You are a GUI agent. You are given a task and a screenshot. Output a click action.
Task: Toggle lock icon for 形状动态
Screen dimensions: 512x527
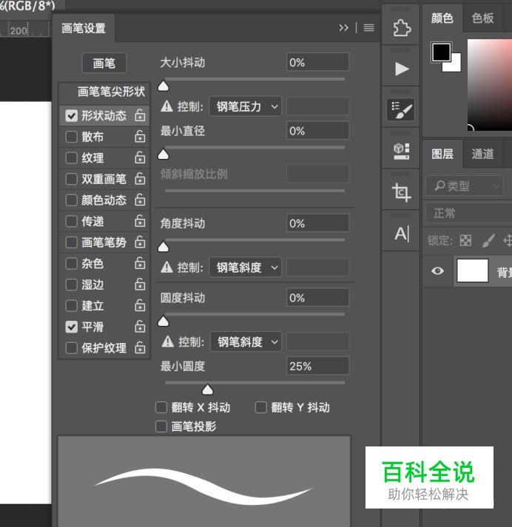coord(140,115)
